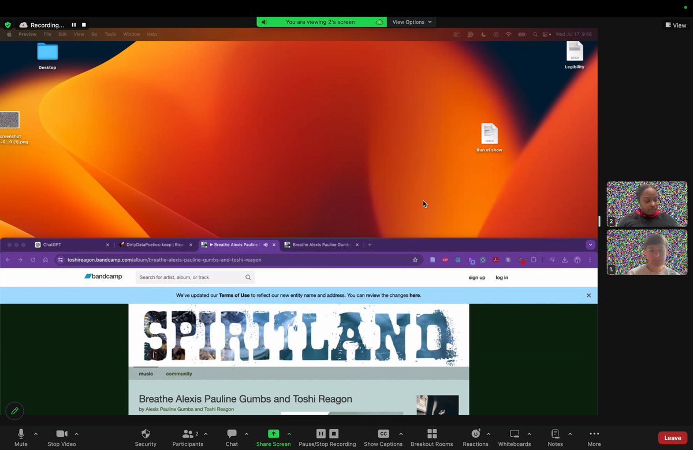The image size is (693, 450).
Task: Expand arrow next to Notes
Action: click(570, 434)
